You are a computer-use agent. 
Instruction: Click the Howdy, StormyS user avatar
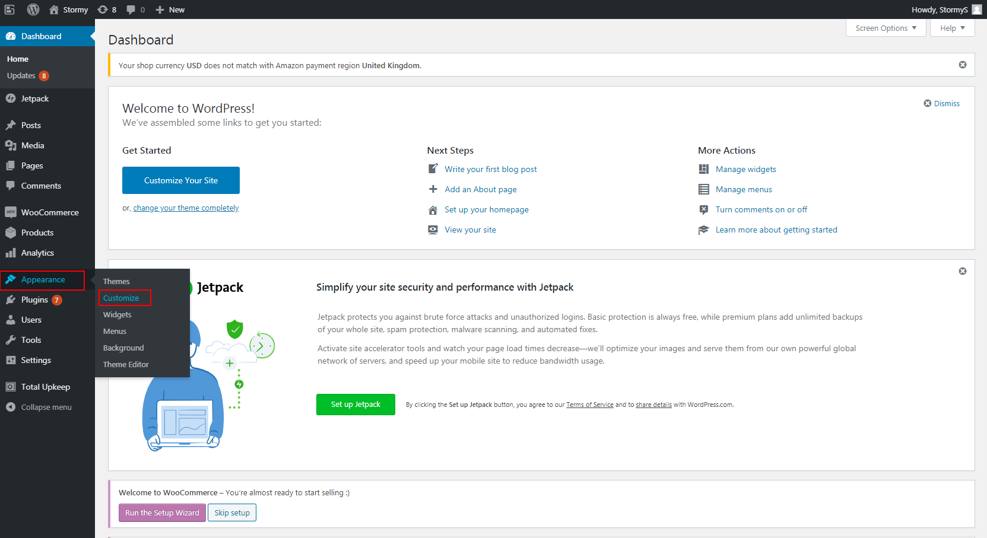(x=977, y=9)
